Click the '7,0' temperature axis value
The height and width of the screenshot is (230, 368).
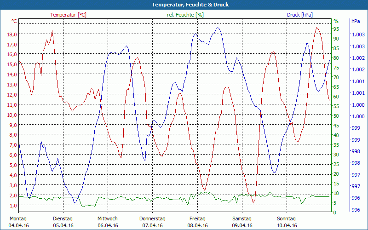coord(13,145)
